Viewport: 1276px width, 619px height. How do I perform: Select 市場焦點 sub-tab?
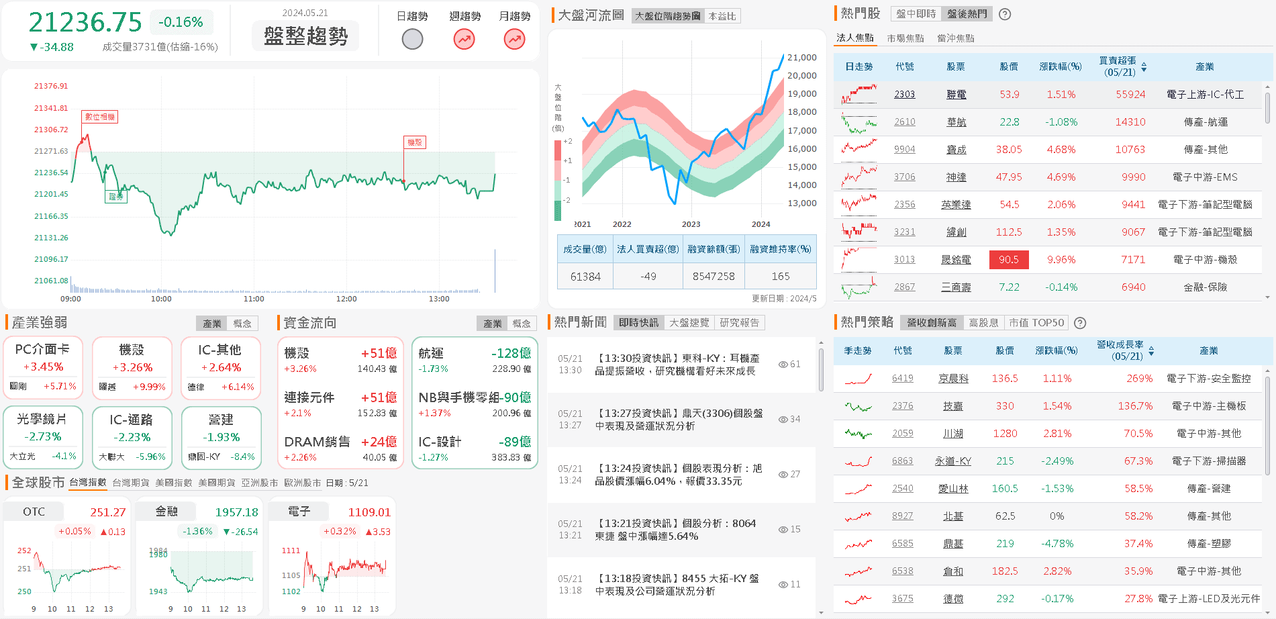tap(905, 38)
